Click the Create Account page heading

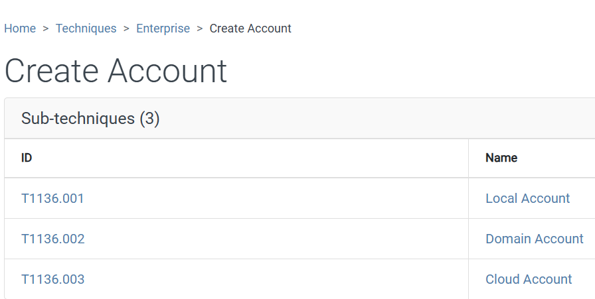coord(116,71)
